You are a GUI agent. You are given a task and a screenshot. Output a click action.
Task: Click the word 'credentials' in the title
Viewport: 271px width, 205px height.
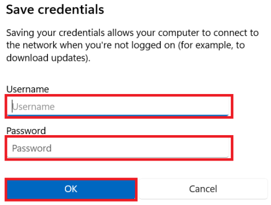(x=71, y=10)
